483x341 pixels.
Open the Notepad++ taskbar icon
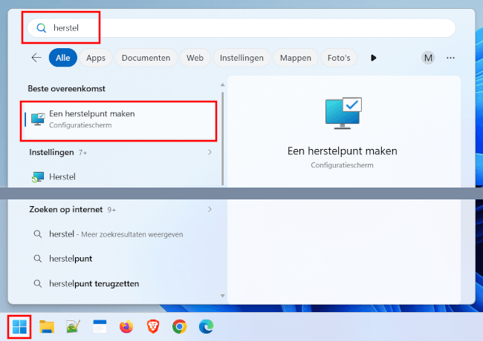pyautogui.click(x=74, y=327)
